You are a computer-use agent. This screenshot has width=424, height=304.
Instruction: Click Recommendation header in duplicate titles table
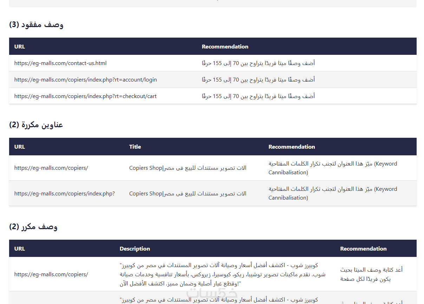tap(292, 147)
